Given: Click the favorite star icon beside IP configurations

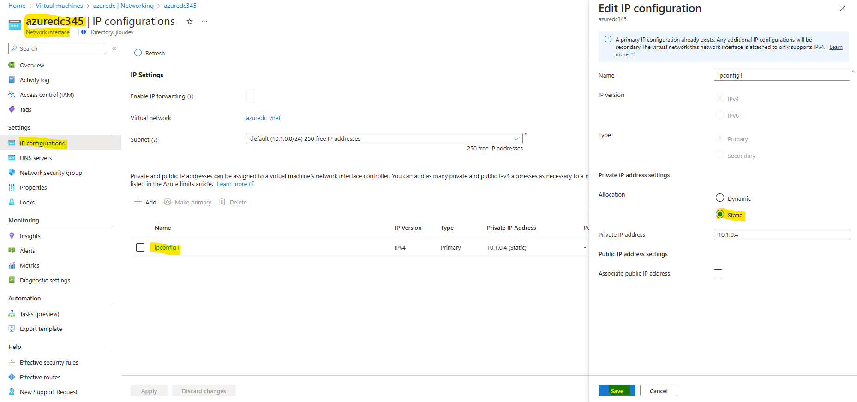Looking at the screenshot, I should coord(189,21).
